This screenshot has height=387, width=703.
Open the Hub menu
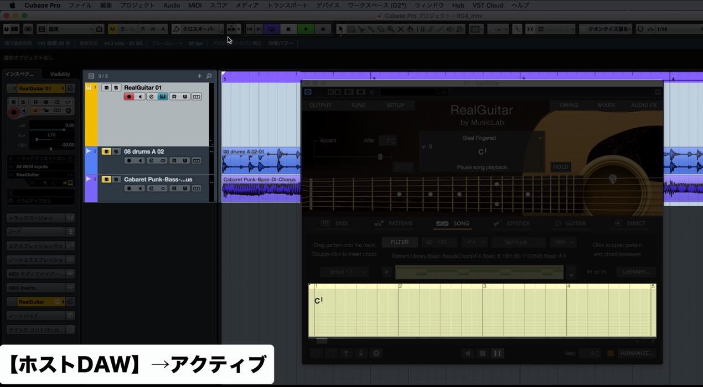(458, 6)
